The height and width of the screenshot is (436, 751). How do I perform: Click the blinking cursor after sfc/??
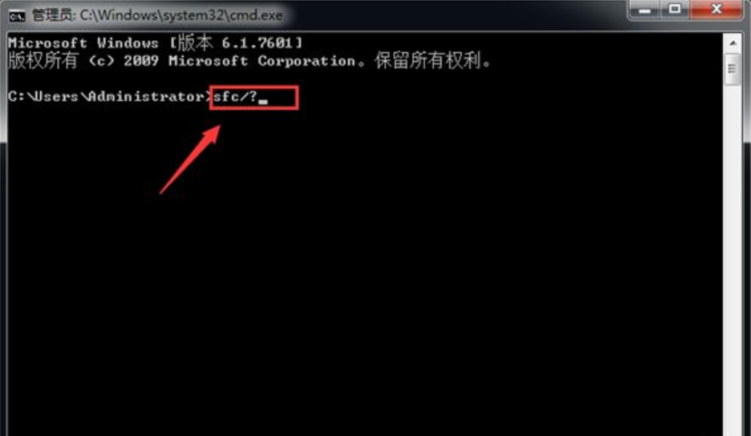[x=263, y=102]
